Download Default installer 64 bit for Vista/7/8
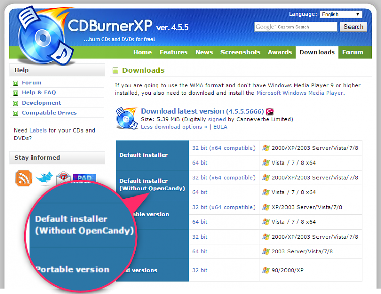The width and height of the screenshot is (381, 294). pyautogui.click(x=200, y=163)
